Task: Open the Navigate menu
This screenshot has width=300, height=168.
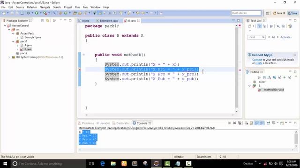Action: pos(45,7)
